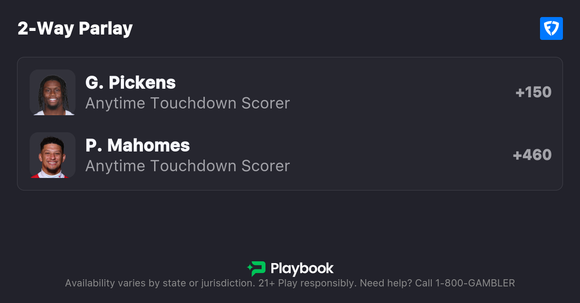This screenshot has width=580, height=303.
Task: Select the +150 odds for Pickens
Action: 533,92
